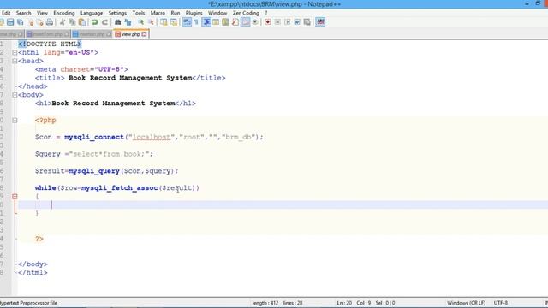Click 'Ln : 20' in status bar
Screen dimensions: 548x308
pos(344,303)
